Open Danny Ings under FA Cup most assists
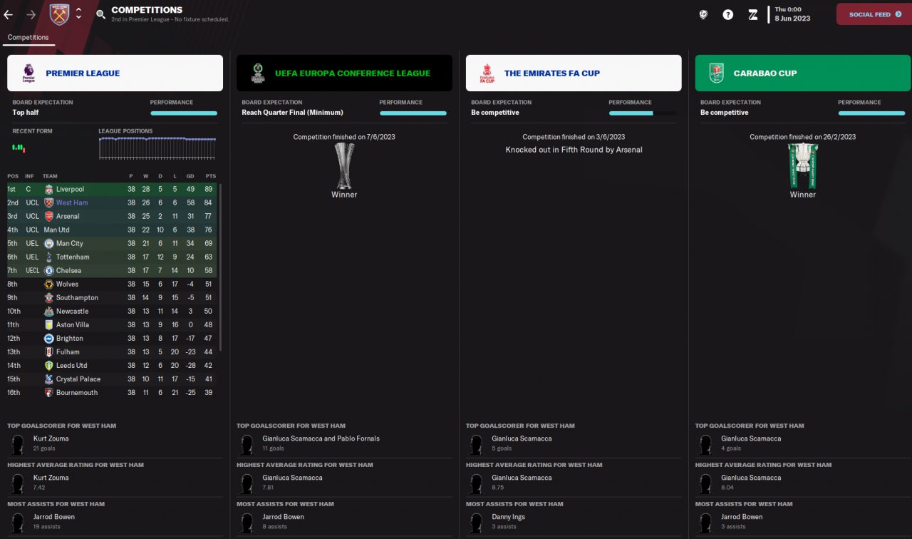Viewport: 912px width, 539px height. 507,517
